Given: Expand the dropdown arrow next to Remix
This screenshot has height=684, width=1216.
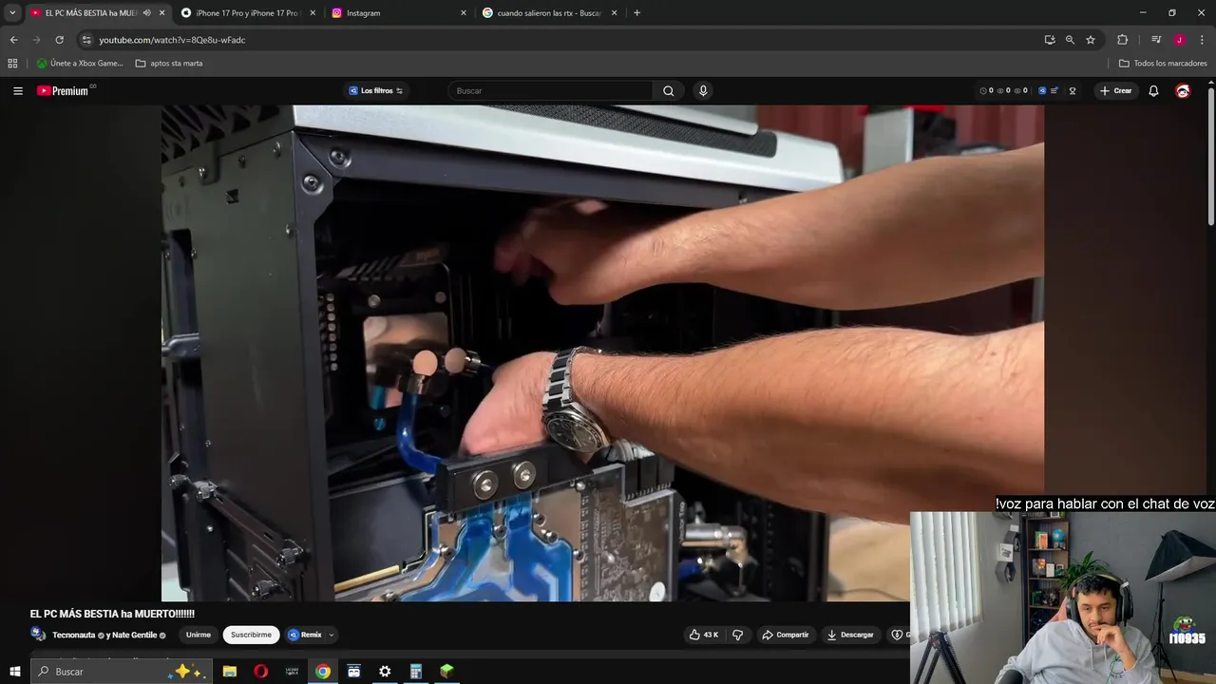Looking at the screenshot, I should pyautogui.click(x=331, y=635).
